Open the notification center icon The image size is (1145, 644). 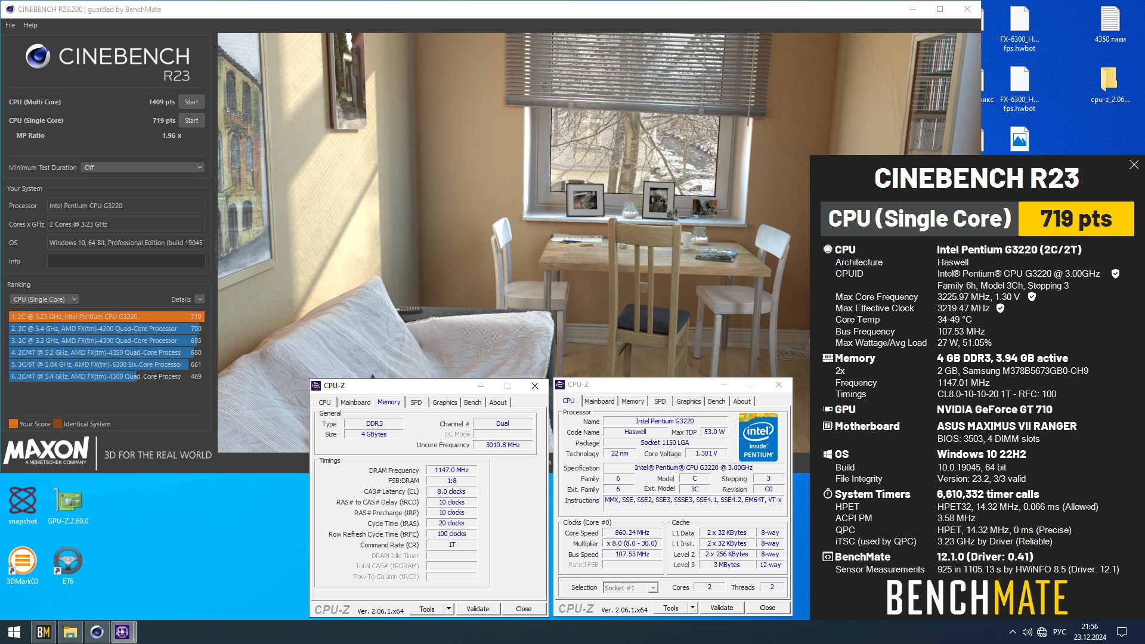click(x=1121, y=632)
